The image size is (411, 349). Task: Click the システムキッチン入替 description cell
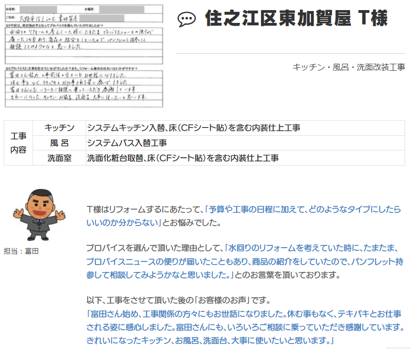tap(194, 128)
